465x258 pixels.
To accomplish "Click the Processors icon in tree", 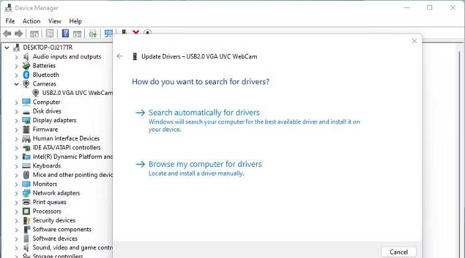I will point(26,211).
